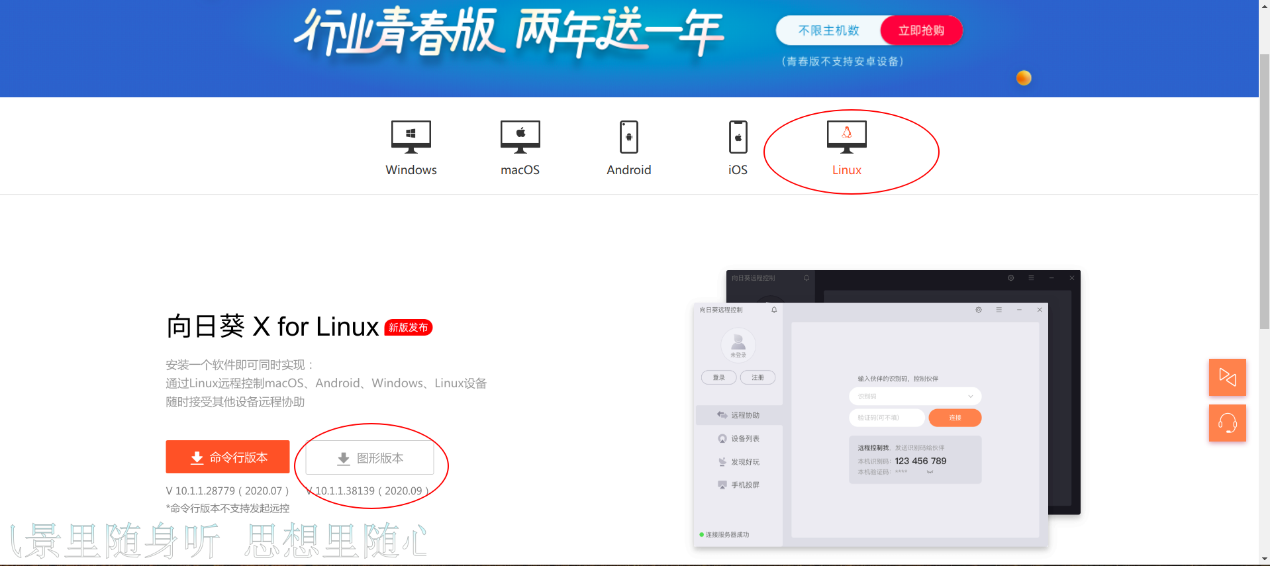Screen dimensions: 1270x566
Task: Click the note *命令行版本不支持发起远控
Action: (x=228, y=508)
